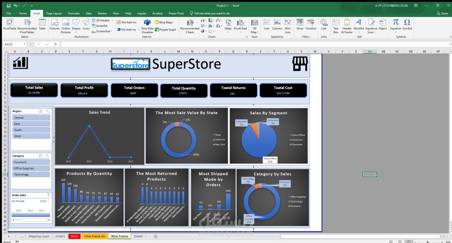The height and width of the screenshot is (243, 452).
Task: Open the Equation dropdown
Action: click(x=396, y=32)
